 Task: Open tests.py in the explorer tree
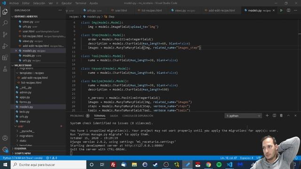pos(24,112)
